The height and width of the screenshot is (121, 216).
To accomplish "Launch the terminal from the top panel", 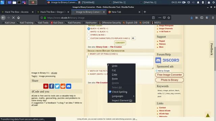I will [19, 2].
